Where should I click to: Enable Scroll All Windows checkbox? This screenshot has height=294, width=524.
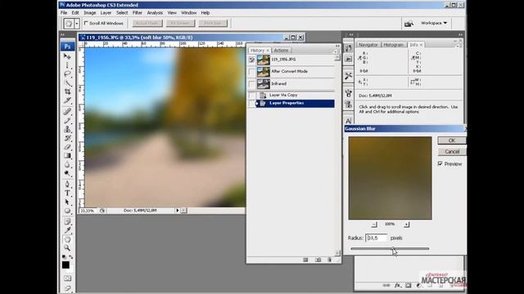click(86, 24)
